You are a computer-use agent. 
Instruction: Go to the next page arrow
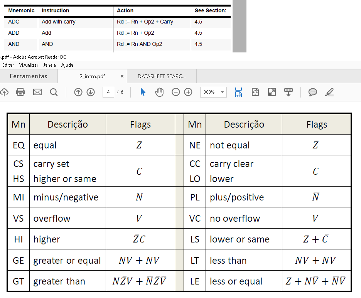(91, 92)
